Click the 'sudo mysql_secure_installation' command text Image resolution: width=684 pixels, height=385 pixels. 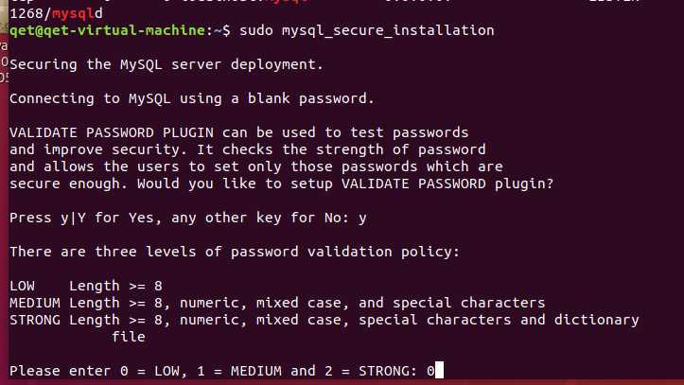367,30
